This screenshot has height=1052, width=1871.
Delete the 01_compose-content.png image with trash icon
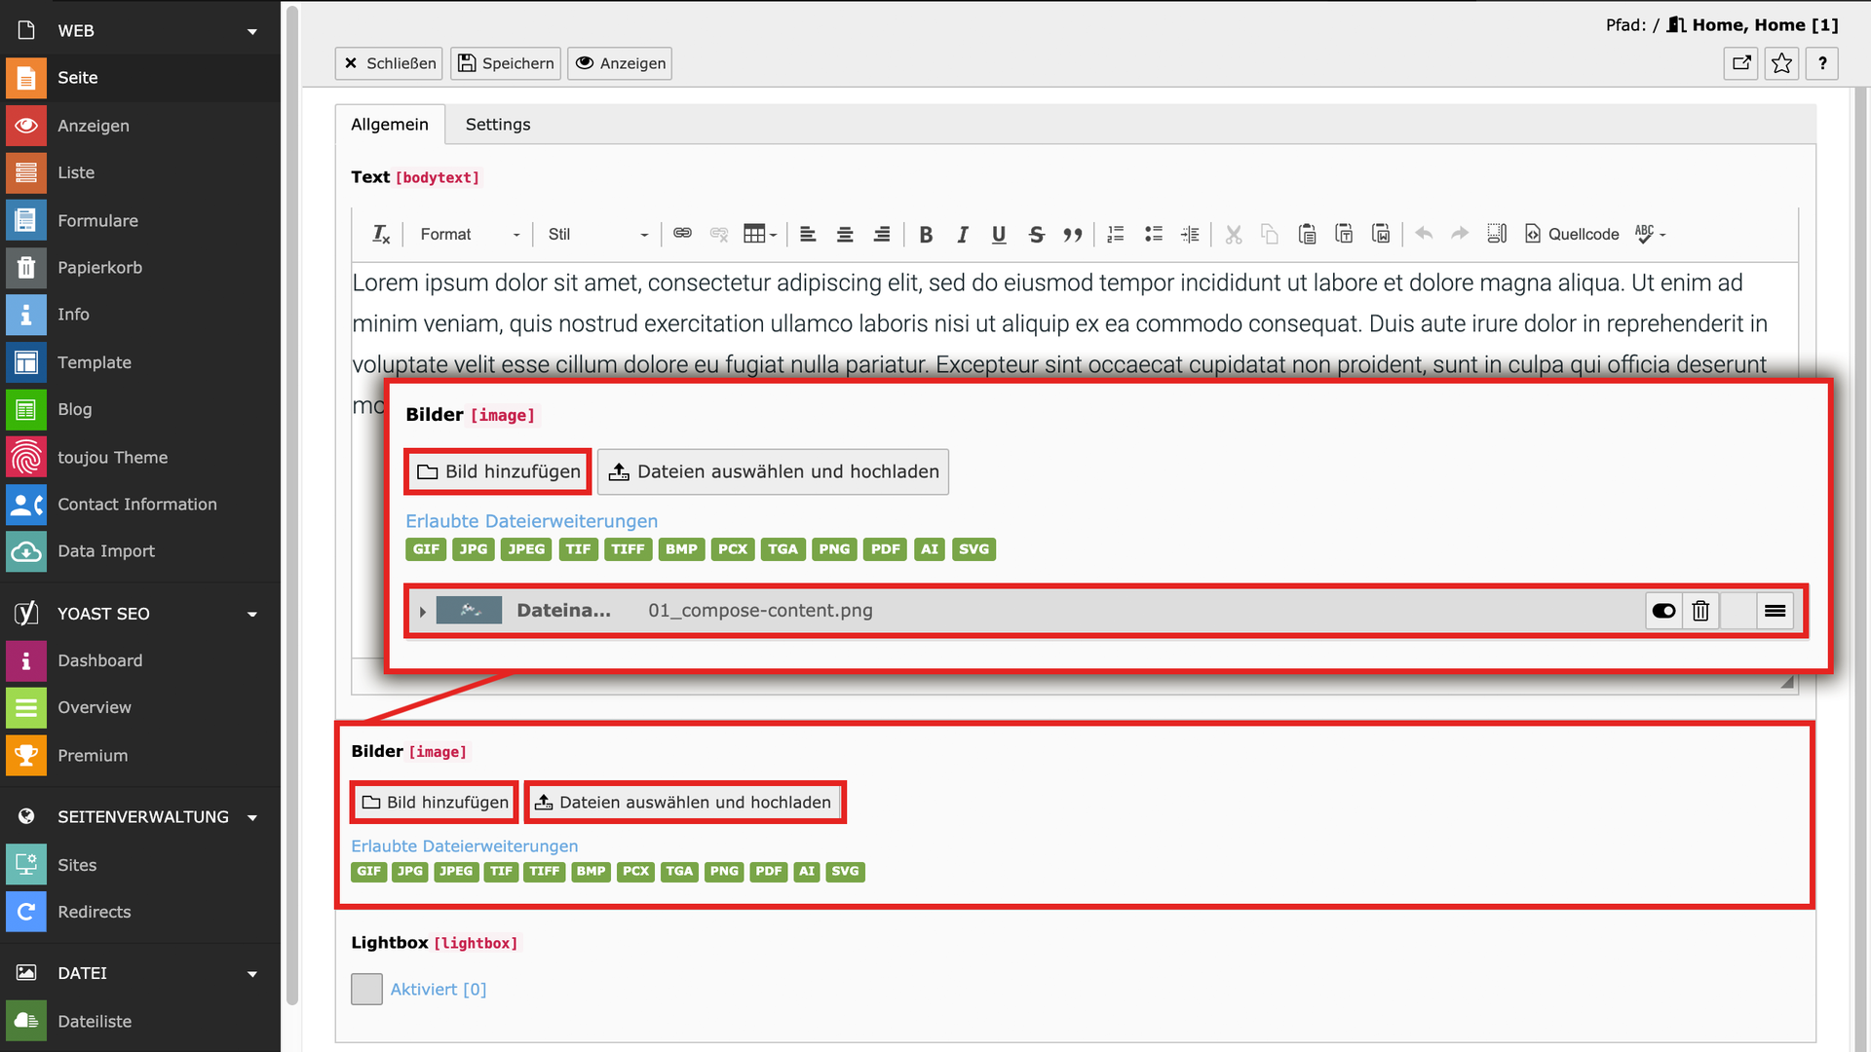click(x=1700, y=611)
